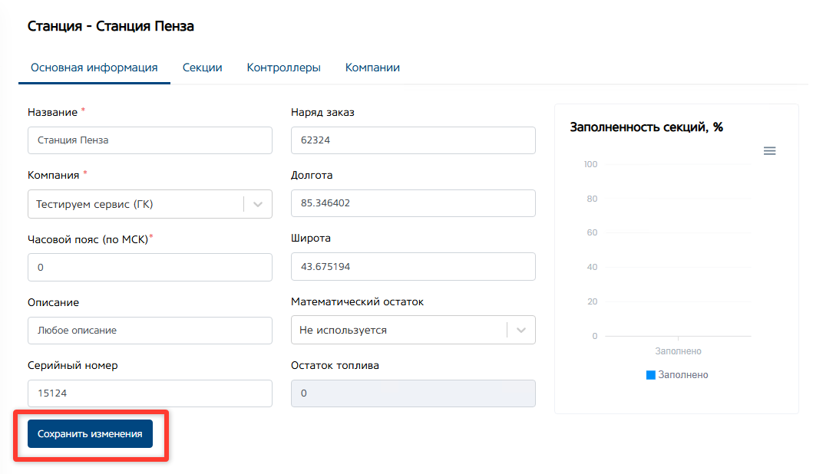Screen dimensions: 836x474
Task: Click into the Долгота field
Action: click(x=413, y=204)
